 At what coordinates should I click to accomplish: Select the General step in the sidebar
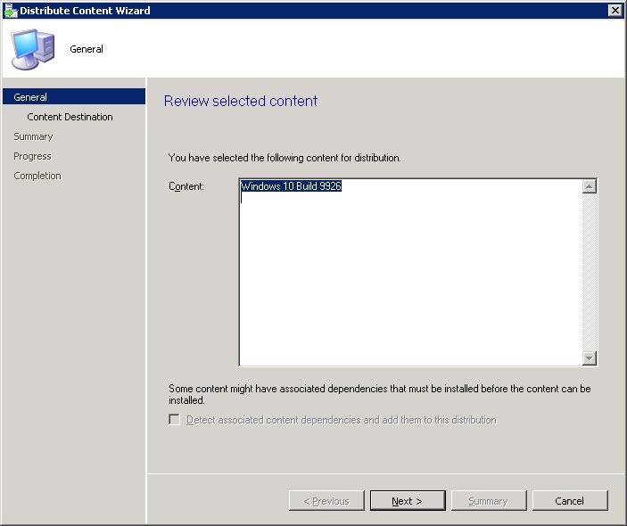(31, 97)
